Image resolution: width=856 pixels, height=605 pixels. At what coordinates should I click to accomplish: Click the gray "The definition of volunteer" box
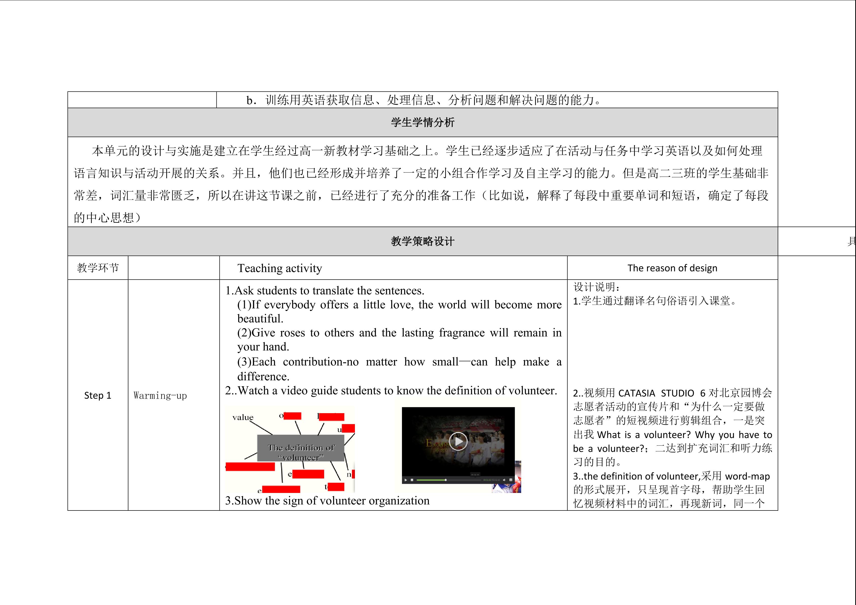tap(301, 448)
